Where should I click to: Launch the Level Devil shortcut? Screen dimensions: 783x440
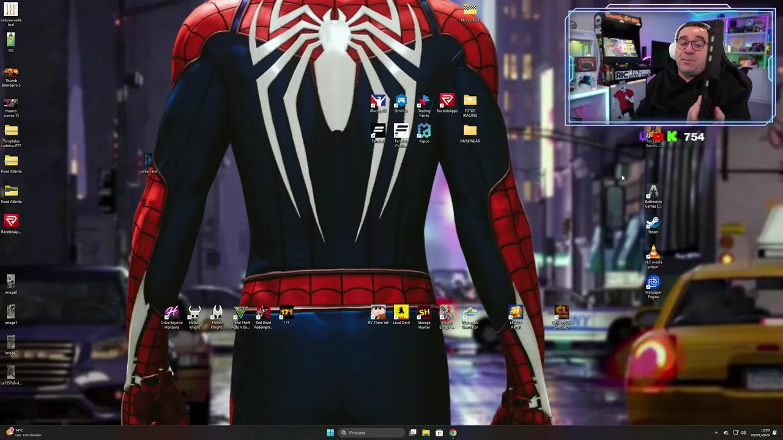click(x=401, y=316)
